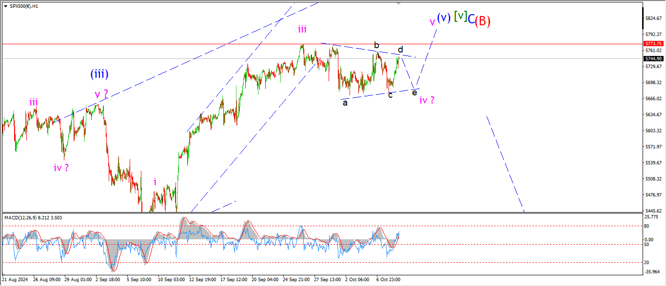The image size is (666, 286).
Task: Click the 80 level on MACD scale
Action: pos(648,226)
